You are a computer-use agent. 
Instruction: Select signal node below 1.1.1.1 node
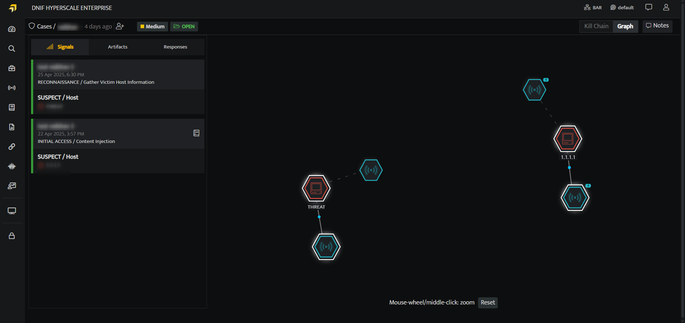click(575, 198)
